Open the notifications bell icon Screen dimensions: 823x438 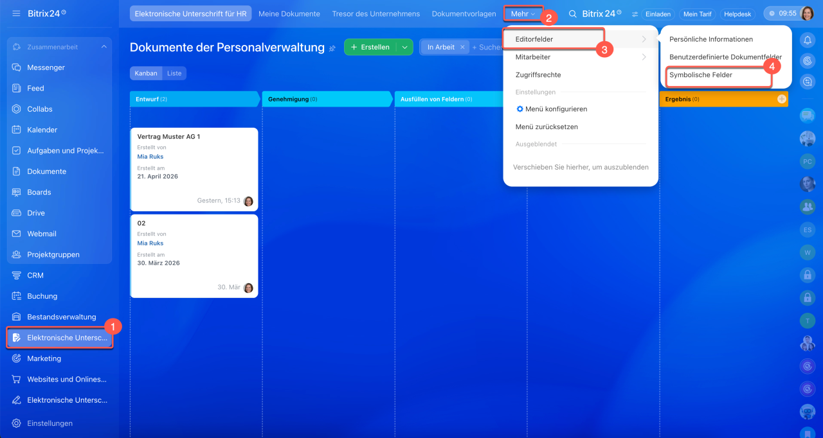pyautogui.click(x=808, y=40)
